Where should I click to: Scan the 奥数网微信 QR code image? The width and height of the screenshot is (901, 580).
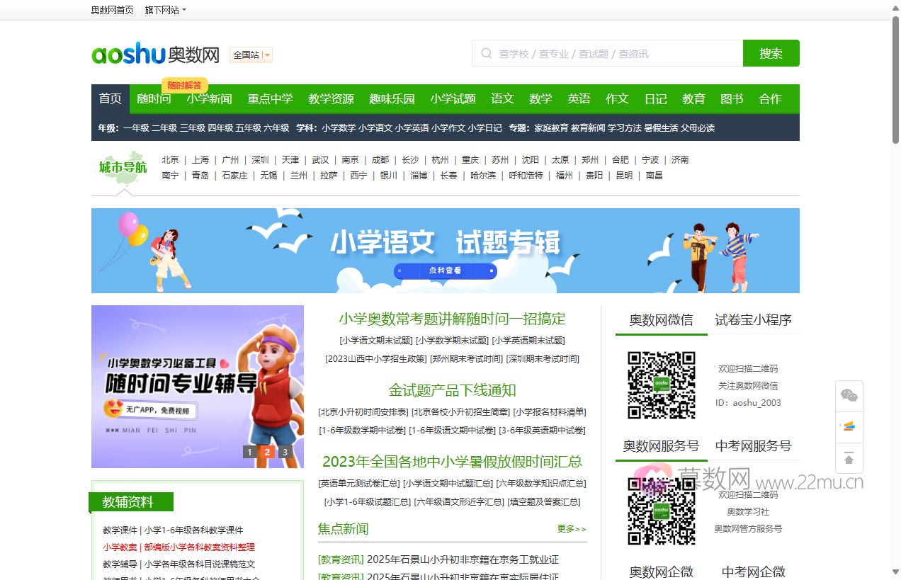(661, 385)
